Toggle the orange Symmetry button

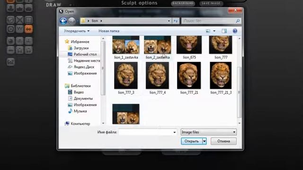click(28, 29)
